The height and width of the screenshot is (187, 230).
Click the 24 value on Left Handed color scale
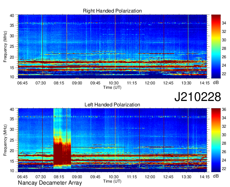[224, 160]
